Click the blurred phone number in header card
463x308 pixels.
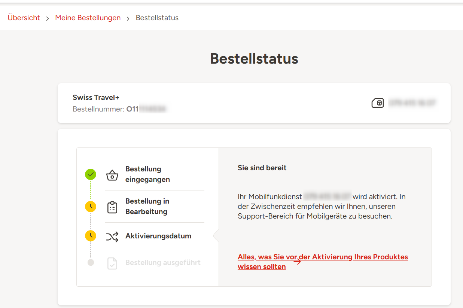[412, 103]
